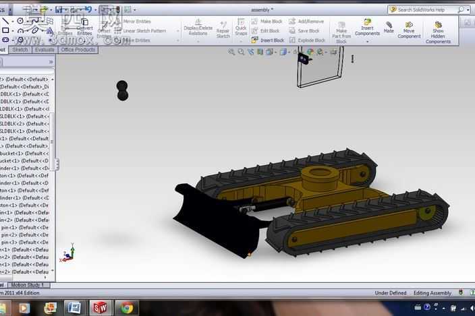Viewport: 475px width, 316px height.
Task: Click the Save icon in top toolbar
Action: (x=59, y=9)
